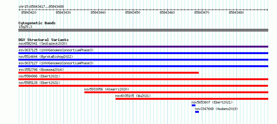Screen dimensions: 277x124
Task: Click the nsv6582041 (Sedlazeck2020) variant label
Action: 43,44
